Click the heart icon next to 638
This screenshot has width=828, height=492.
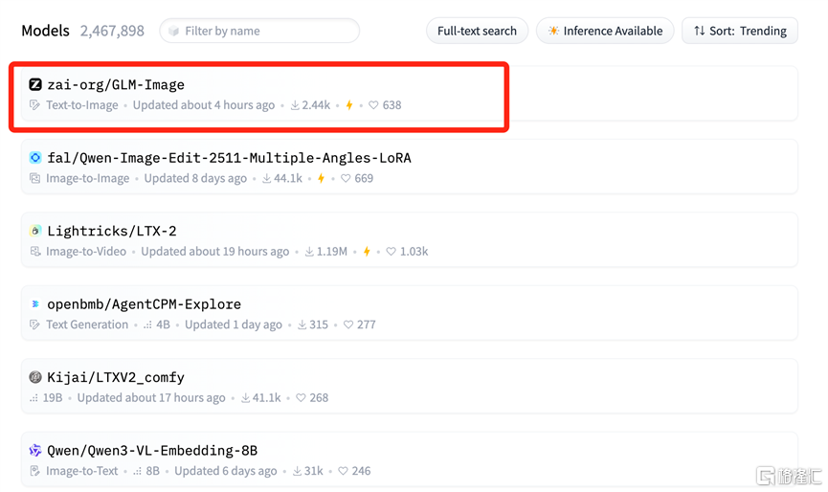(x=373, y=105)
